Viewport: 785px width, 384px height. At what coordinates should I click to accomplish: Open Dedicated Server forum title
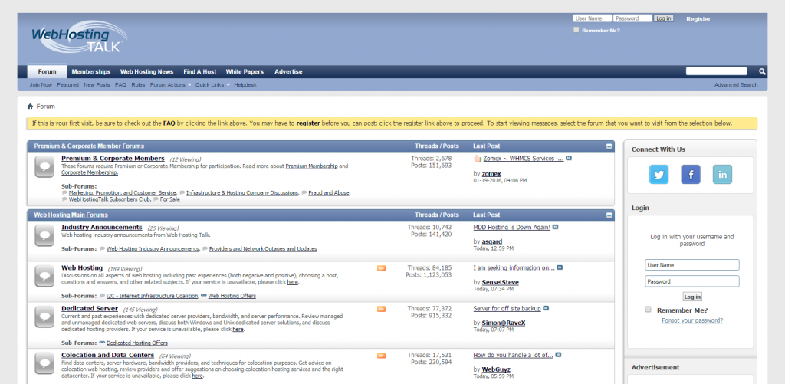pyautogui.click(x=90, y=308)
